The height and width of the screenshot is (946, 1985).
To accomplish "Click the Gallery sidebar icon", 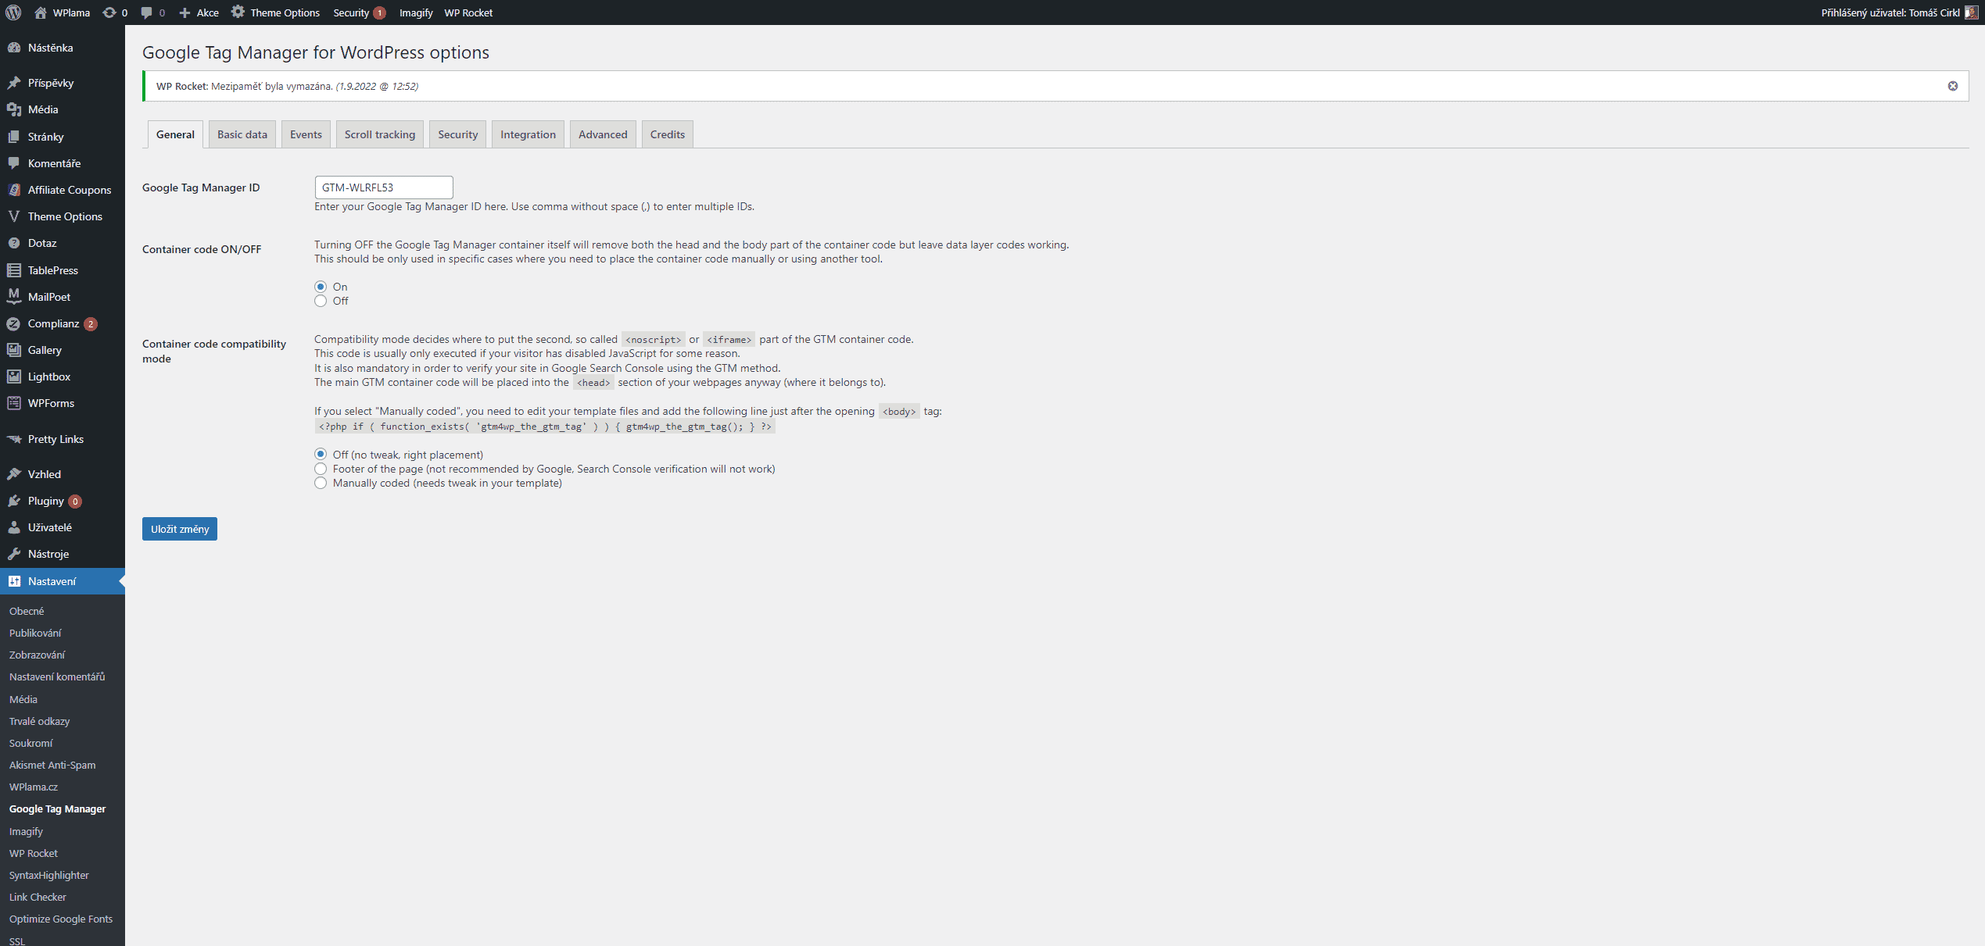I will coord(14,350).
